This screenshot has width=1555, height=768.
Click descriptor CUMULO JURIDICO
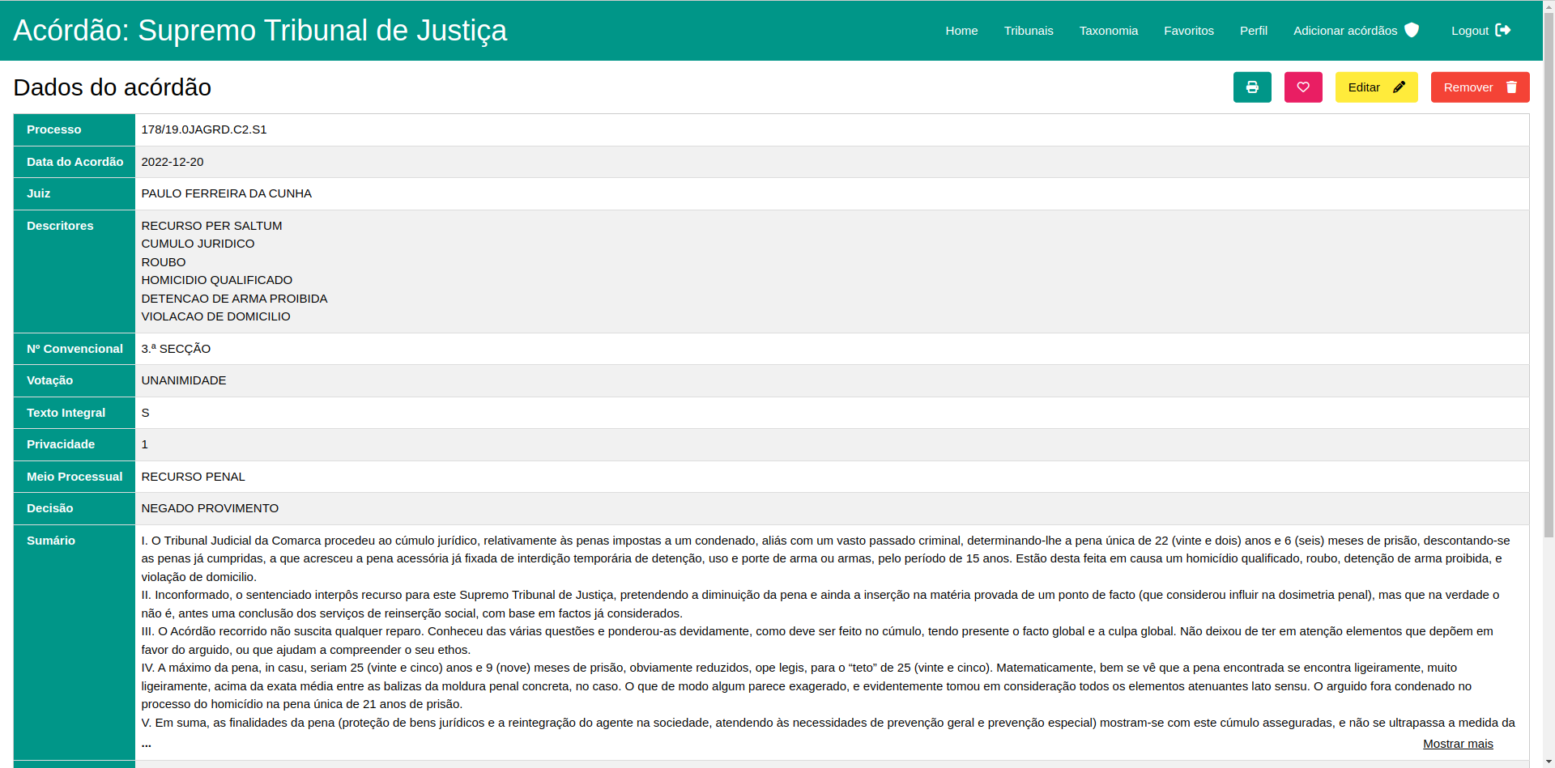[x=198, y=244]
